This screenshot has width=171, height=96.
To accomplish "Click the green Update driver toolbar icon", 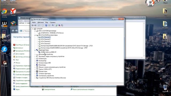I will click(56, 25).
